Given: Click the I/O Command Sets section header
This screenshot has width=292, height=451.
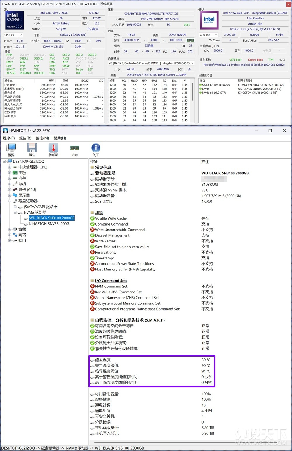Looking at the screenshot, I should (111, 281).
